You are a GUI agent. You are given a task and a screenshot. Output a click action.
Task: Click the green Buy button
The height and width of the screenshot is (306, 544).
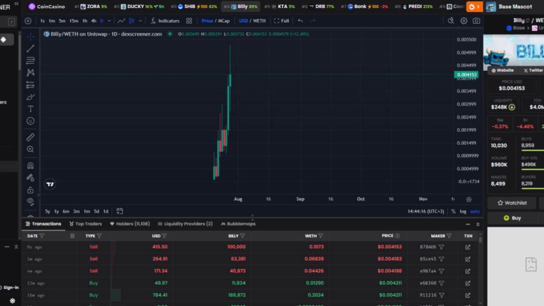[x=512, y=218]
